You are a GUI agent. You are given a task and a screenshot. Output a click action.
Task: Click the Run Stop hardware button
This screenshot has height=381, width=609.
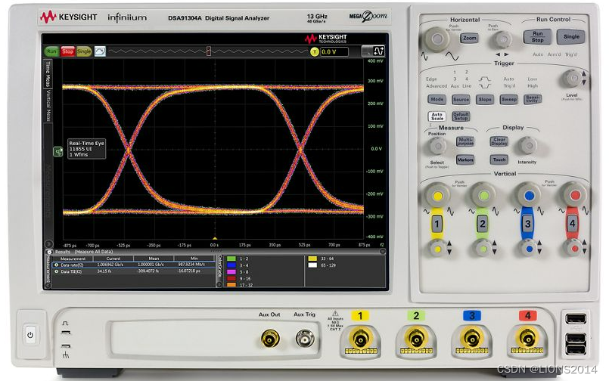pyautogui.click(x=537, y=37)
